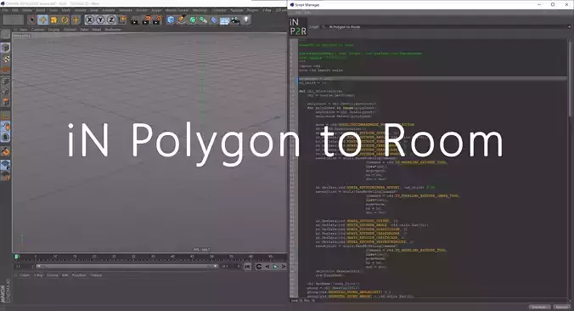574x311 pixels.
Task: Click Render View clapperboard icon
Action: pos(135,20)
